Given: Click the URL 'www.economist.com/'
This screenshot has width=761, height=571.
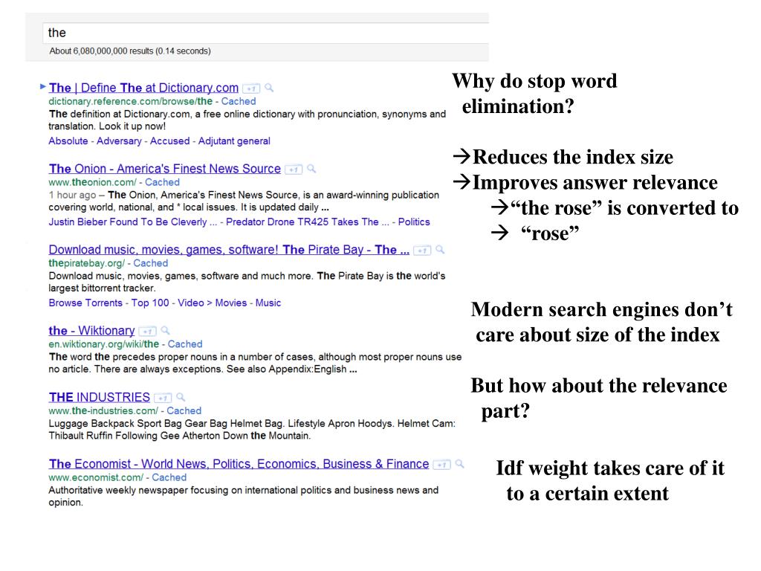Looking at the screenshot, I should (x=96, y=478).
